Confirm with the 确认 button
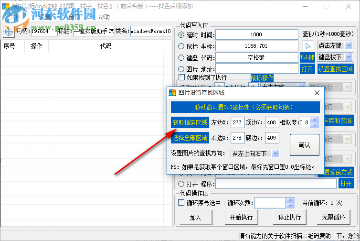The image size is (360, 241). [x=305, y=145]
